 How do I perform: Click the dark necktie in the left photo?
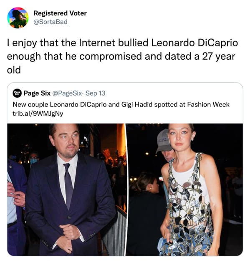[68, 185]
